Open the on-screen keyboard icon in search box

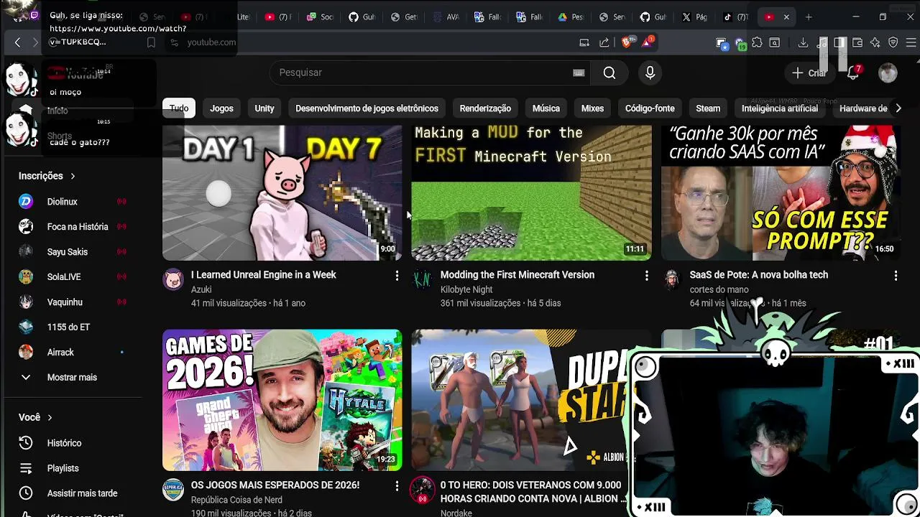click(579, 73)
